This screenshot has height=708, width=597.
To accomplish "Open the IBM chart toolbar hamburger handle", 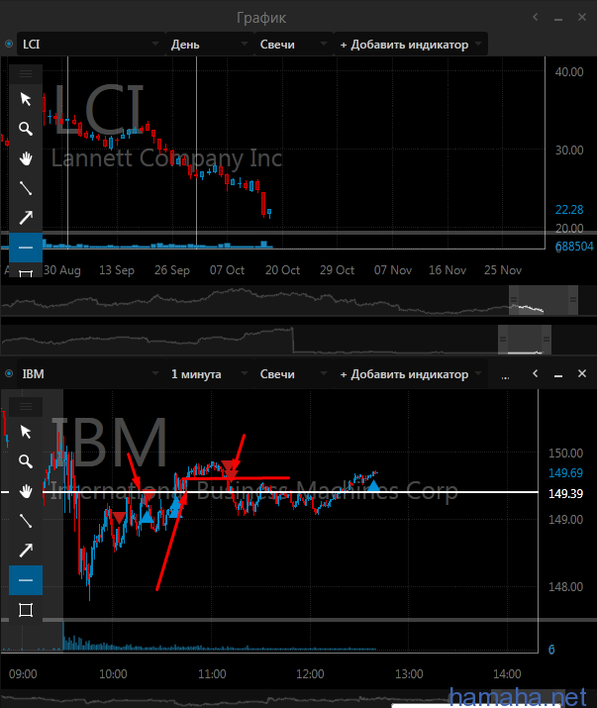I will click(x=26, y=407).
